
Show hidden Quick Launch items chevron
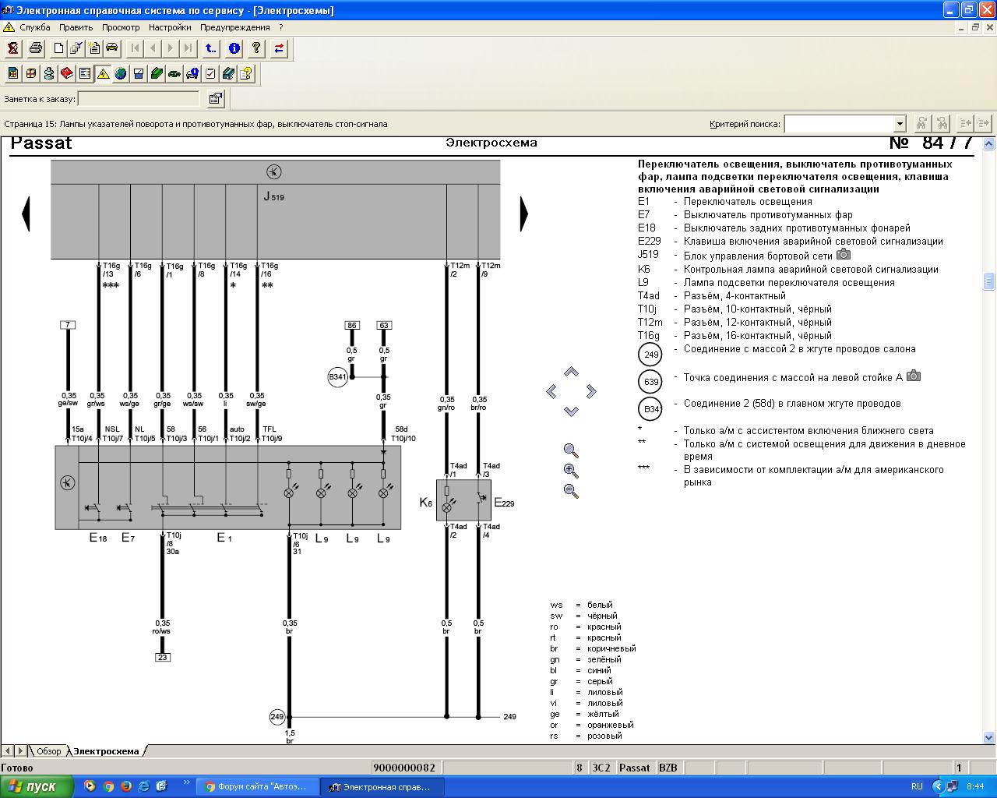point(187,782)
